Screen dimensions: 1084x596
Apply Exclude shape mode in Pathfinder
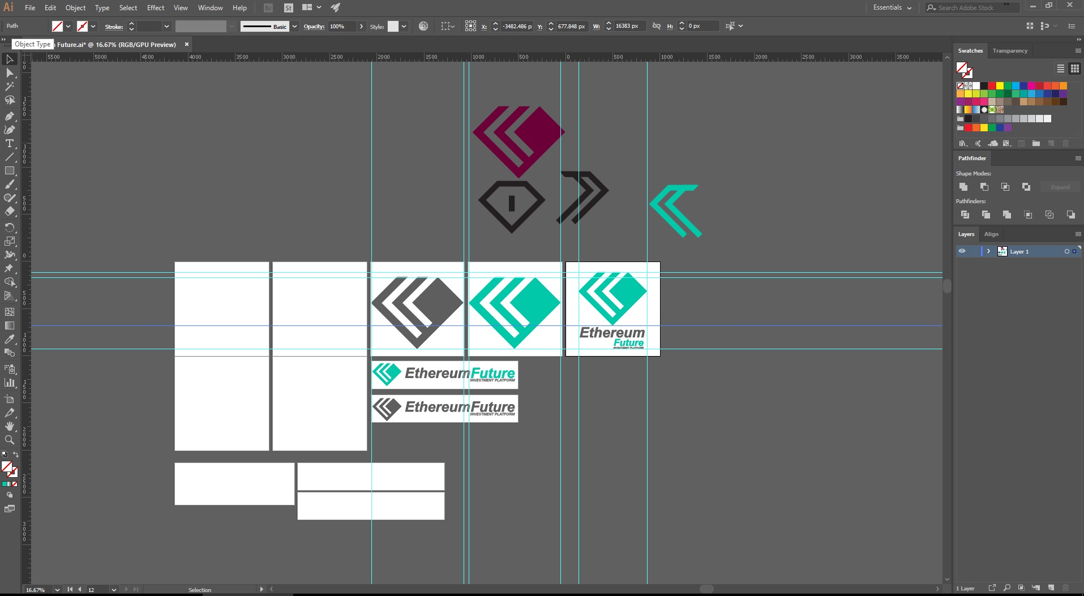click(1026, 187)
